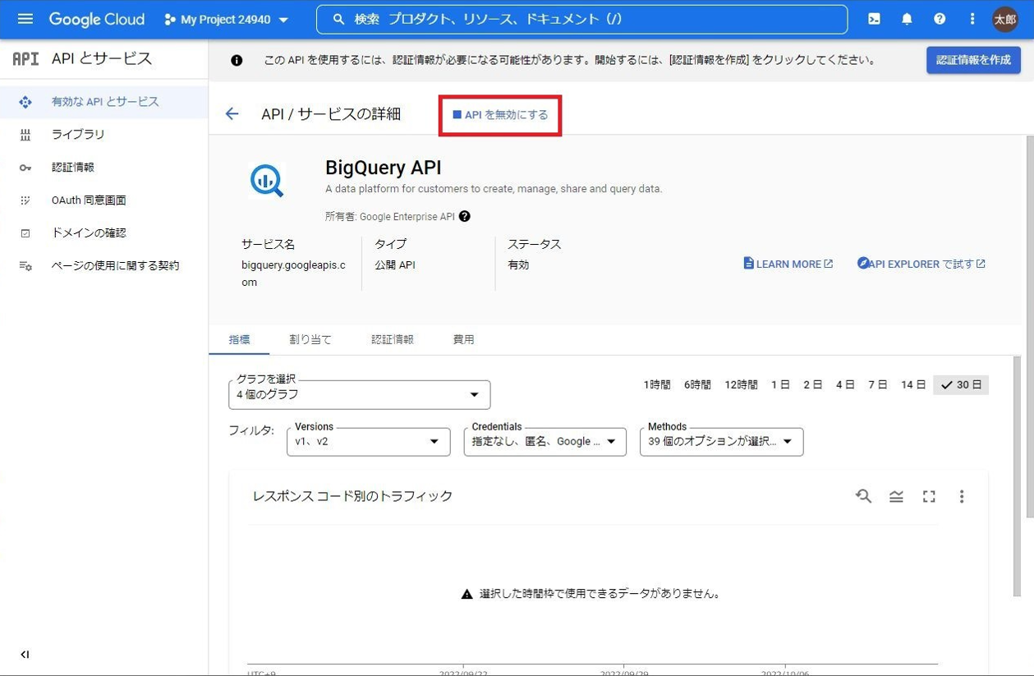Screen dimensions: 1034x676
Task: Click the bigquery.googleapis.com service name text
Action: [293, 274]
